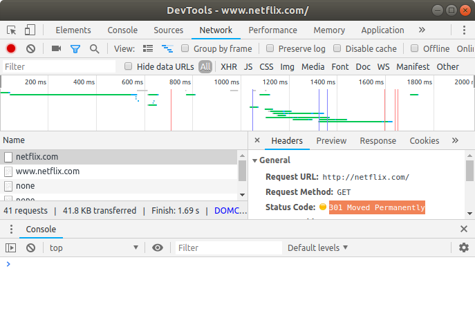This screenshot has width=475, height=327.
Task: Click the www.netflix.com row file icon
Action: (8, 171)
